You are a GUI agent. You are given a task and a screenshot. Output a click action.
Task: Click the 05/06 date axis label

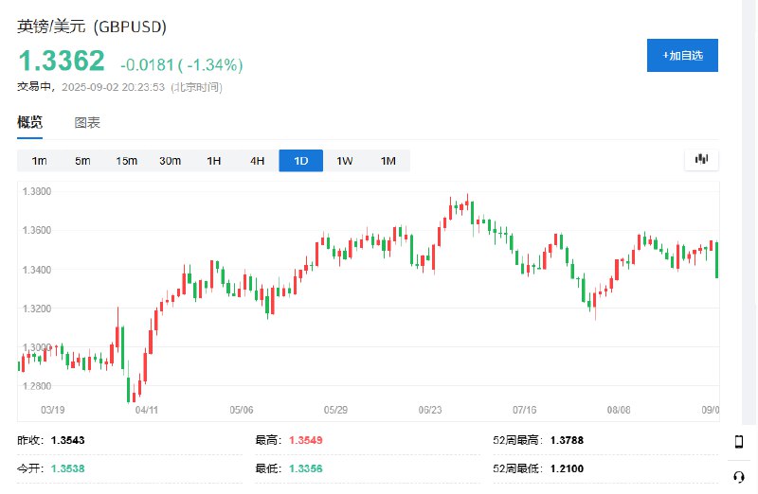[242, 410]
